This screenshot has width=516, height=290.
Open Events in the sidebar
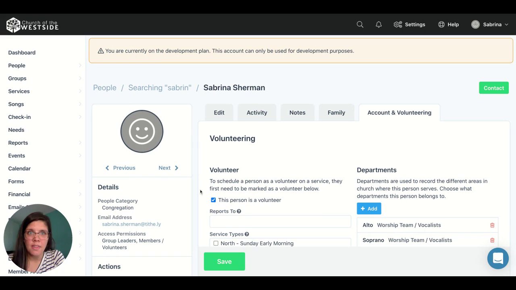pyautogui.click(x=17, y=155)
